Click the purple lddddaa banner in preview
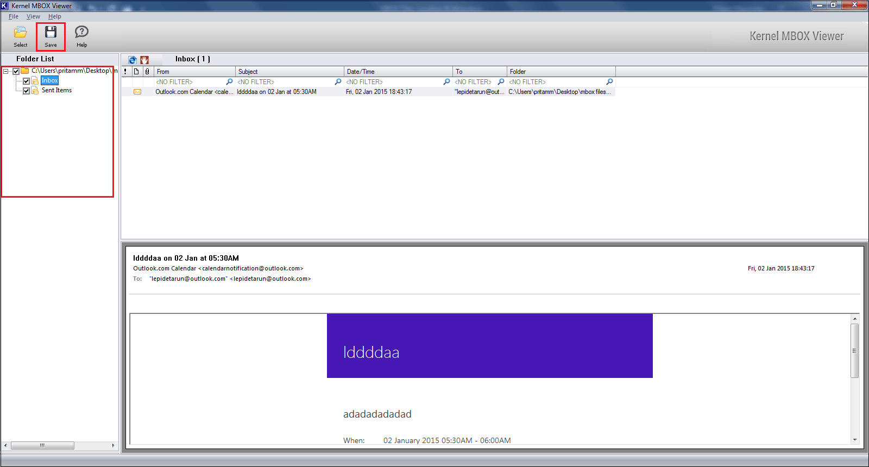This screenshot has width=869, height=467. (489, 346)
